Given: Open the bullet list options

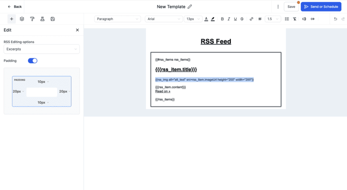Looking at the screenshot, I should (x=287, y=19).
